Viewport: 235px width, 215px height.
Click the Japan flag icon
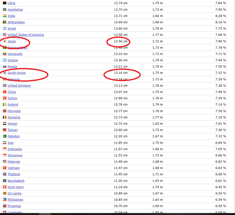click(5, 41)
